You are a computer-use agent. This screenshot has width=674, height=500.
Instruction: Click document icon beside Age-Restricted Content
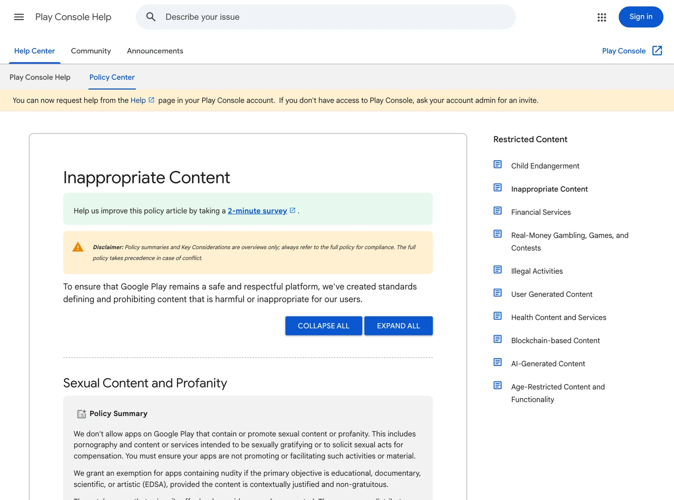tap(497, 385)
